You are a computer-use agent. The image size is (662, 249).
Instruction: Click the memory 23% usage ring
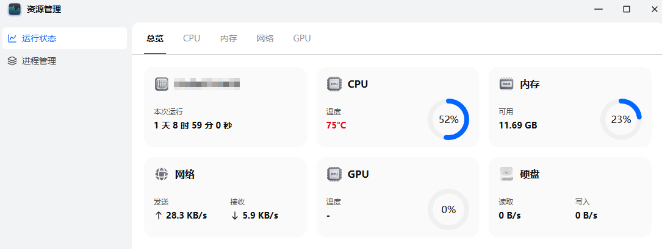621,119
